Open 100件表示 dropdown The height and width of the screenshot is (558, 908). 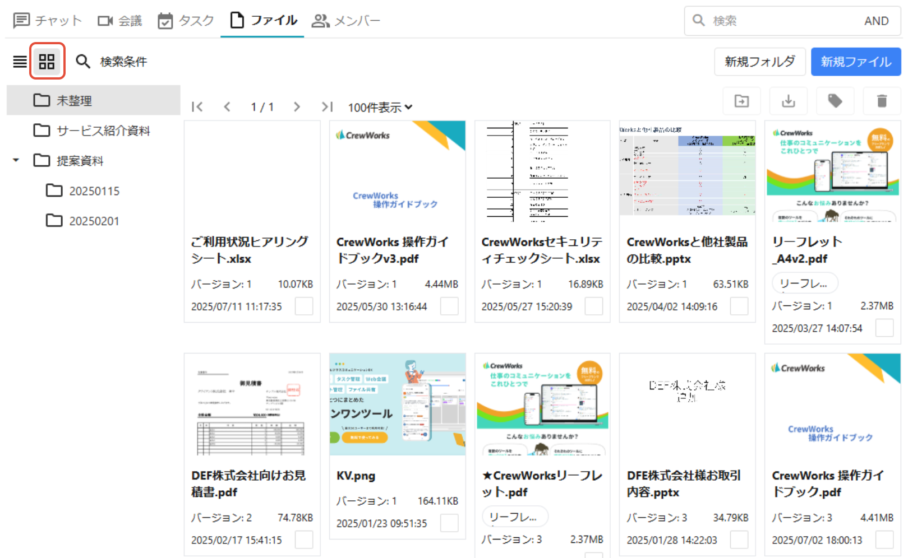380,107
